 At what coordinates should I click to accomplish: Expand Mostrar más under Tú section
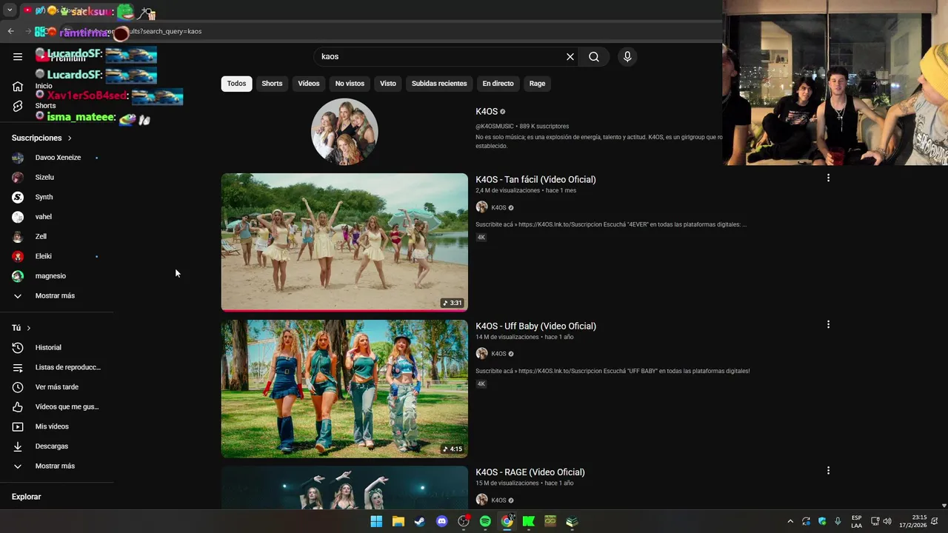point(56,466)
